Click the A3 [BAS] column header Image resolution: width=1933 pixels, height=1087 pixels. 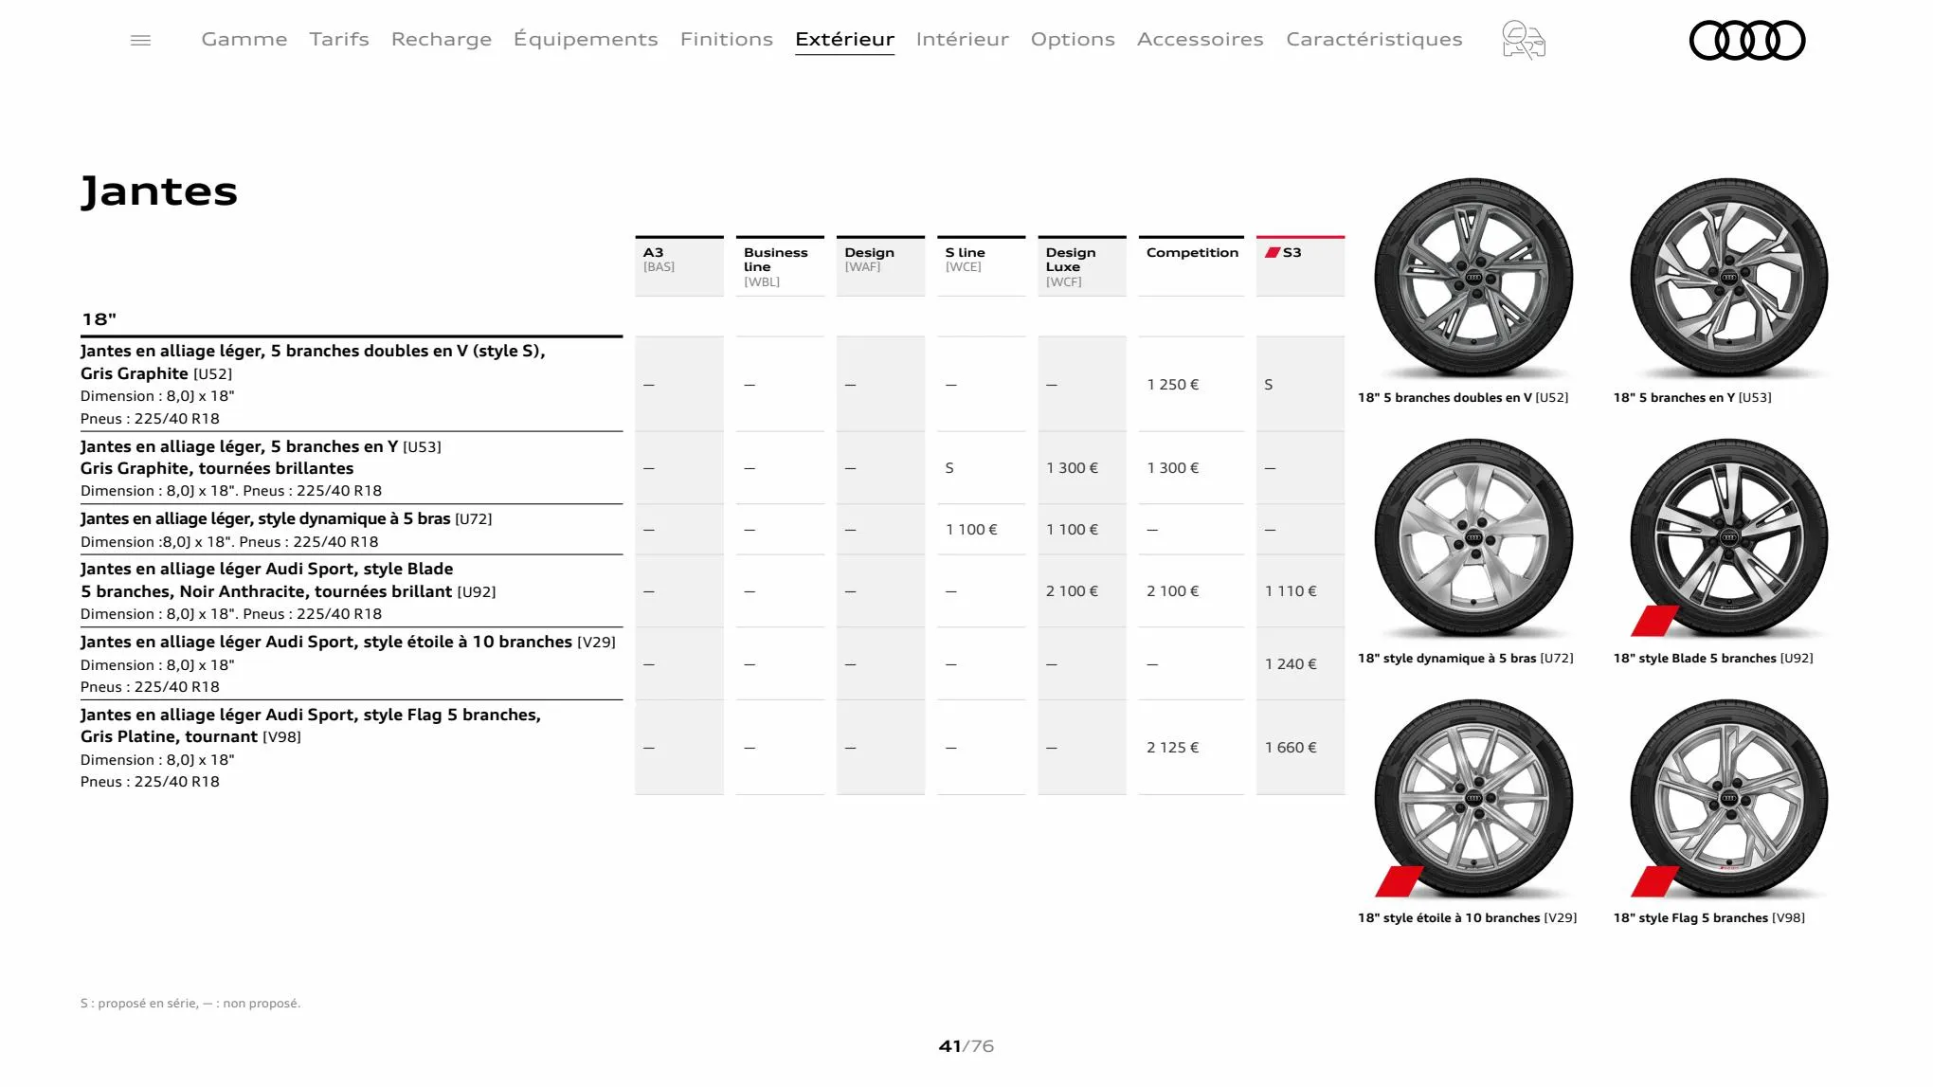(x=679, y=266)
